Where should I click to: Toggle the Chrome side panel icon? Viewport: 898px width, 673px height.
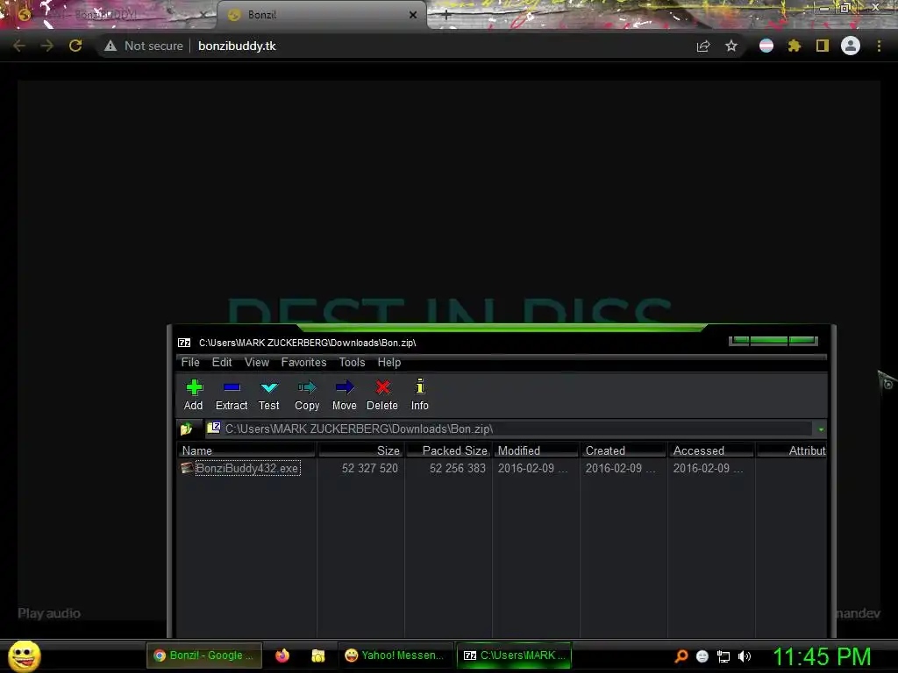point(823,46)
